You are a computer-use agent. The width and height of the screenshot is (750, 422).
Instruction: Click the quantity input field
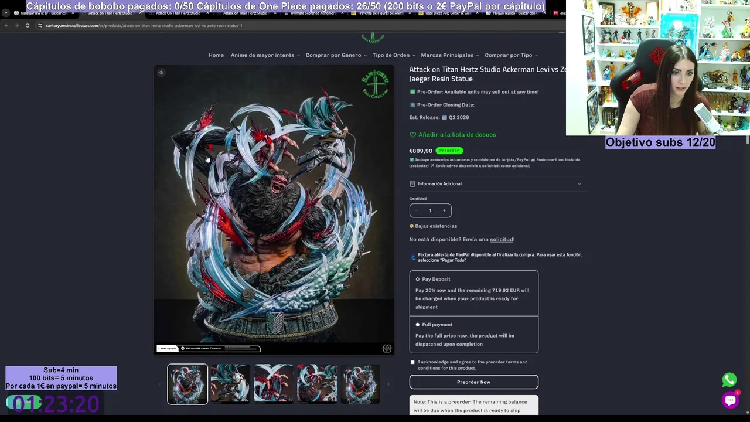click(x=430, y=210)
